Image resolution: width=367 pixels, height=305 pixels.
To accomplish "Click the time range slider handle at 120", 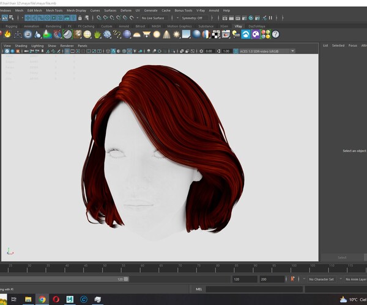I will click(126, 279).
